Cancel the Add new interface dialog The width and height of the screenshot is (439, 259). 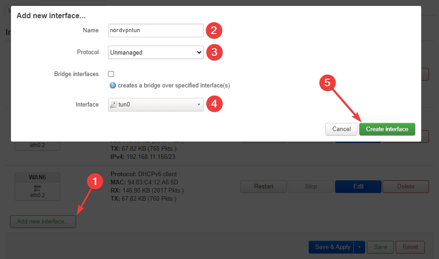[341, 129]
